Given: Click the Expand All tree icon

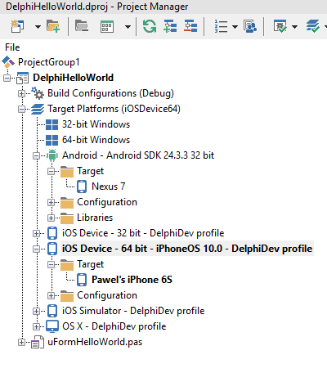Looking at the screenshot, I should point(170,26).
